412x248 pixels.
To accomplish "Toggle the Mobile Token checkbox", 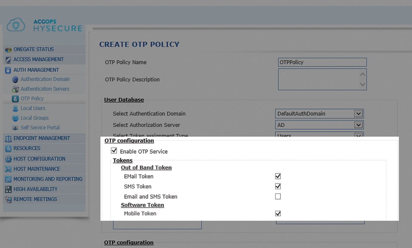I will tap(278, 213).
